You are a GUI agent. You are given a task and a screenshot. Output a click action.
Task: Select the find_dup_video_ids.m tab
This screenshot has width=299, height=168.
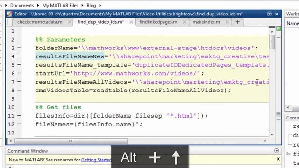(101, 22)
